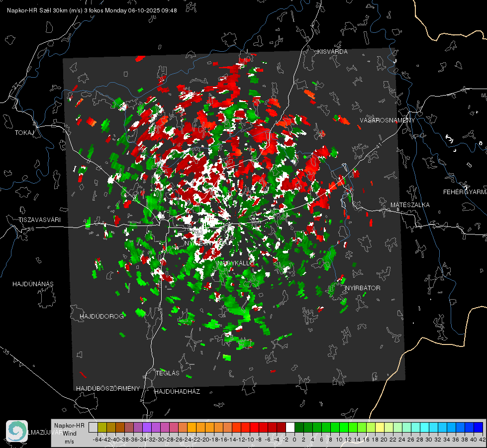Image resolution: width=487 pixels, height=448 pixels.
Task: Pick the white swatch in wind legend
Action: coord(290,427)
